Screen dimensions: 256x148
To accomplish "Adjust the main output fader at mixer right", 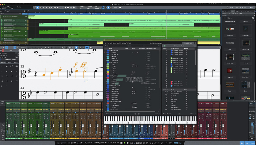I will (x=252, y=125).
